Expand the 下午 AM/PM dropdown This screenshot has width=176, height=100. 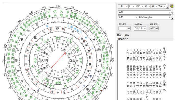pyautogui.click(x=162, y=6)
